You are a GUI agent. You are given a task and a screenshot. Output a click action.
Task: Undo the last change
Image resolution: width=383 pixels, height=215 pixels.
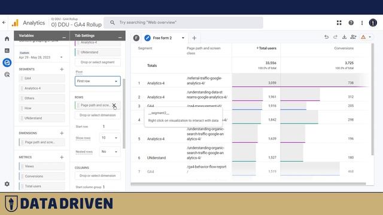(326, 37)
